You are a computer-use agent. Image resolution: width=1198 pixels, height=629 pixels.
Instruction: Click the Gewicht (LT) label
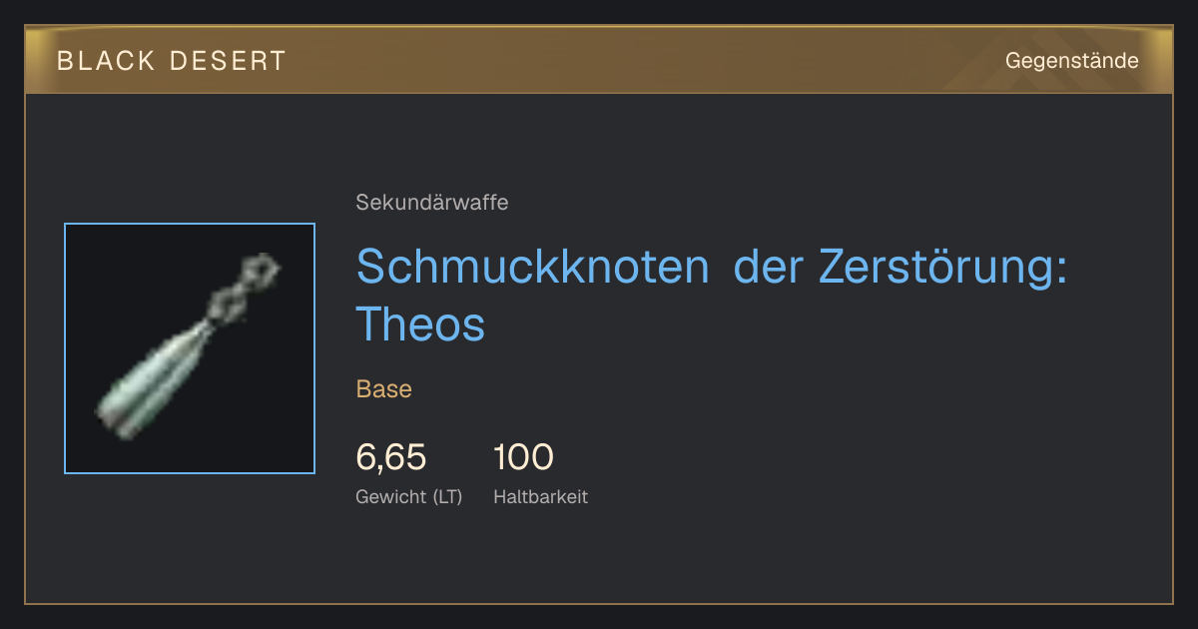[x=409, y=496]
